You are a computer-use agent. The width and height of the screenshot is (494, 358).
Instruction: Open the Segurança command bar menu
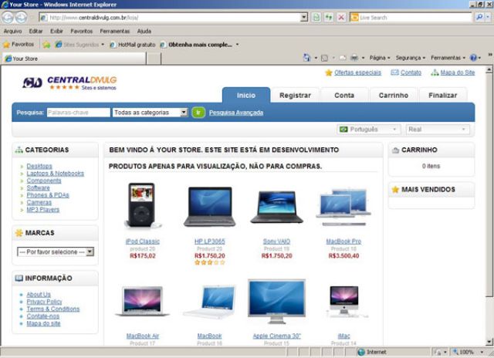(411, 58)
